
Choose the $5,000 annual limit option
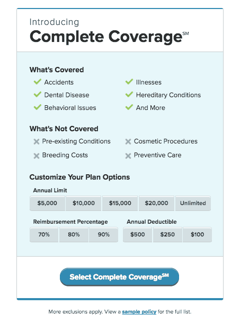click(x=47, y=204)
